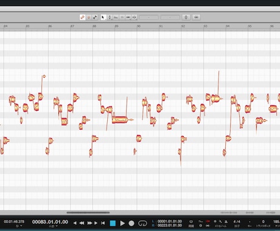Jump to previous marker in transport
The width and height of the screenshot is (280, 231).
[x=75, y=223]
